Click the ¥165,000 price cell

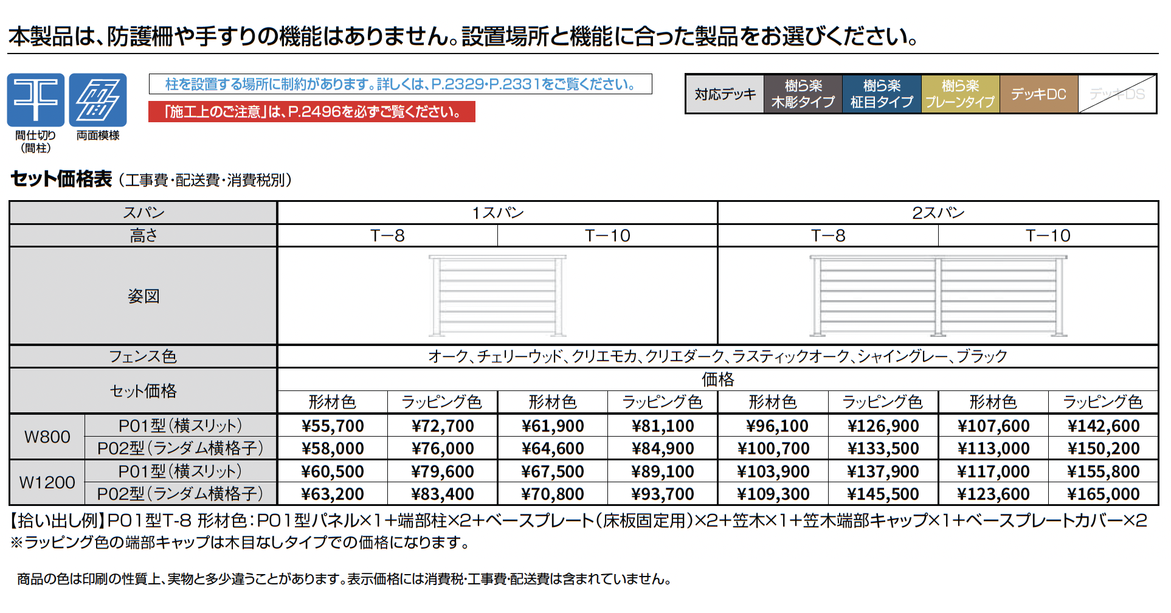(x=1103, y=494)
